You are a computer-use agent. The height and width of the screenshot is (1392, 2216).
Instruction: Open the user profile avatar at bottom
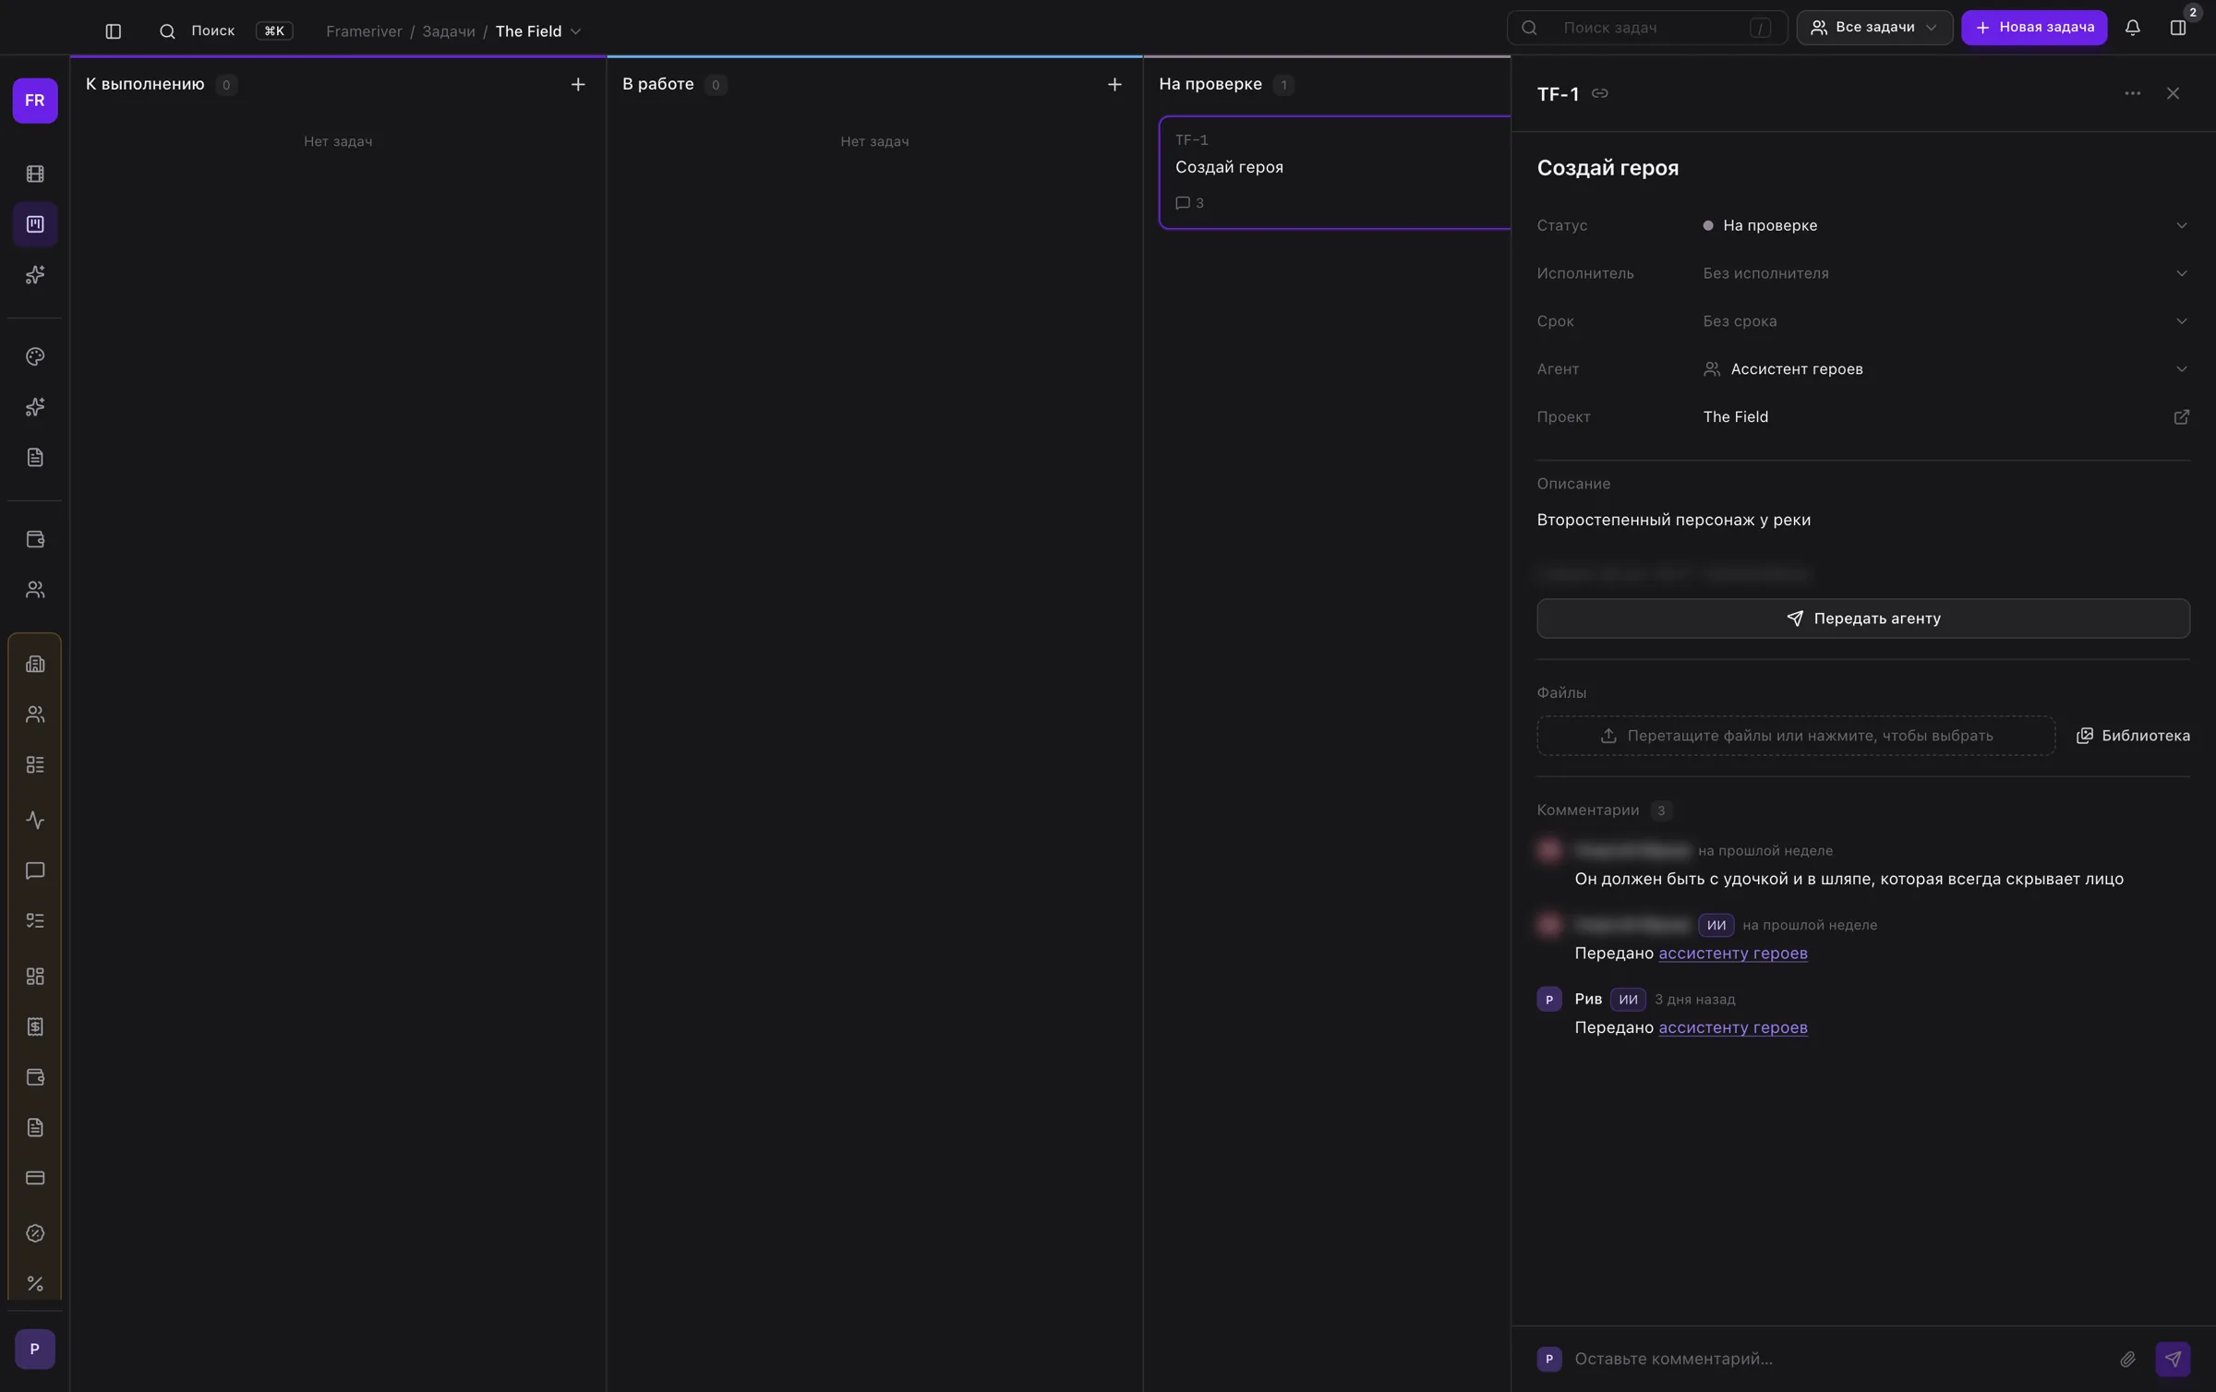[35, 1349]
